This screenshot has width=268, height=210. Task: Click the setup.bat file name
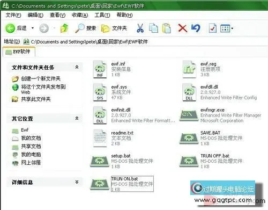click(x=121, y=156)
